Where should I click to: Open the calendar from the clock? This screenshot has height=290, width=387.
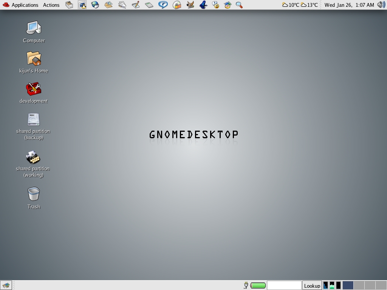click(x=349, y=5)
